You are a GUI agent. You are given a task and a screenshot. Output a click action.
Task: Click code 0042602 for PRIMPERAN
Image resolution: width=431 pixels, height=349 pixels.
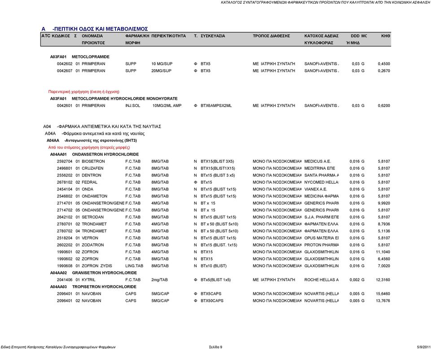65,64
